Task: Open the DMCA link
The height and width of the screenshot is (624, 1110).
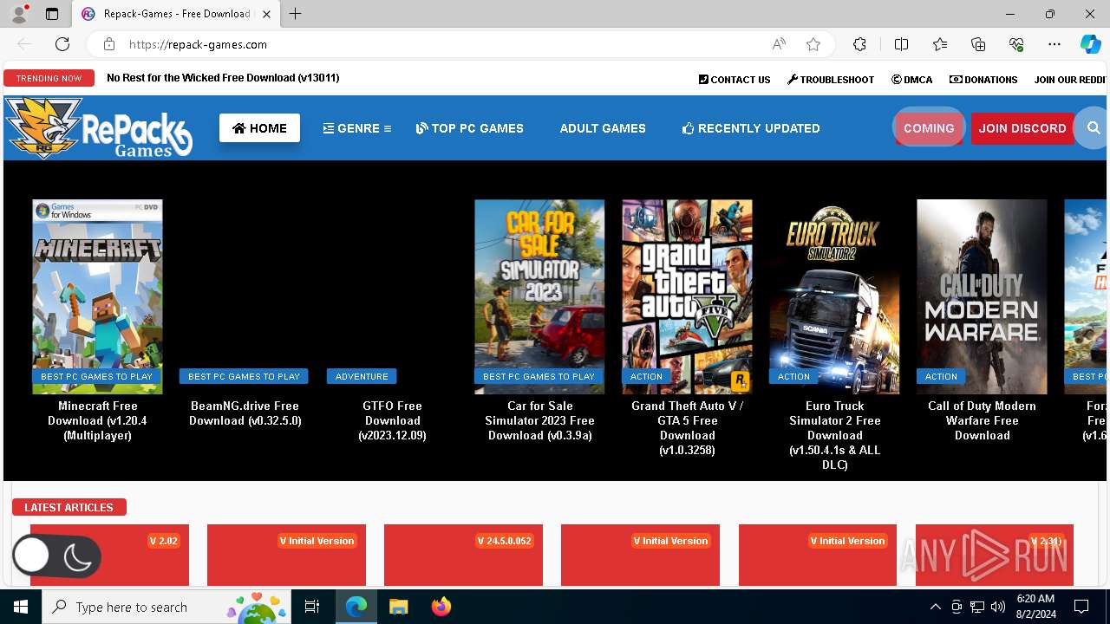Action: tap(912, 79)
